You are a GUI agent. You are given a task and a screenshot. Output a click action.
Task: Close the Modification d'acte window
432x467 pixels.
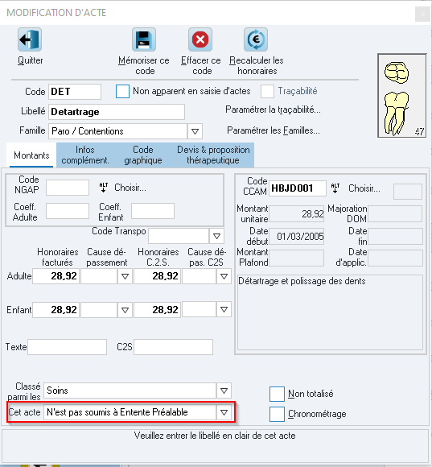click(422, 14)
